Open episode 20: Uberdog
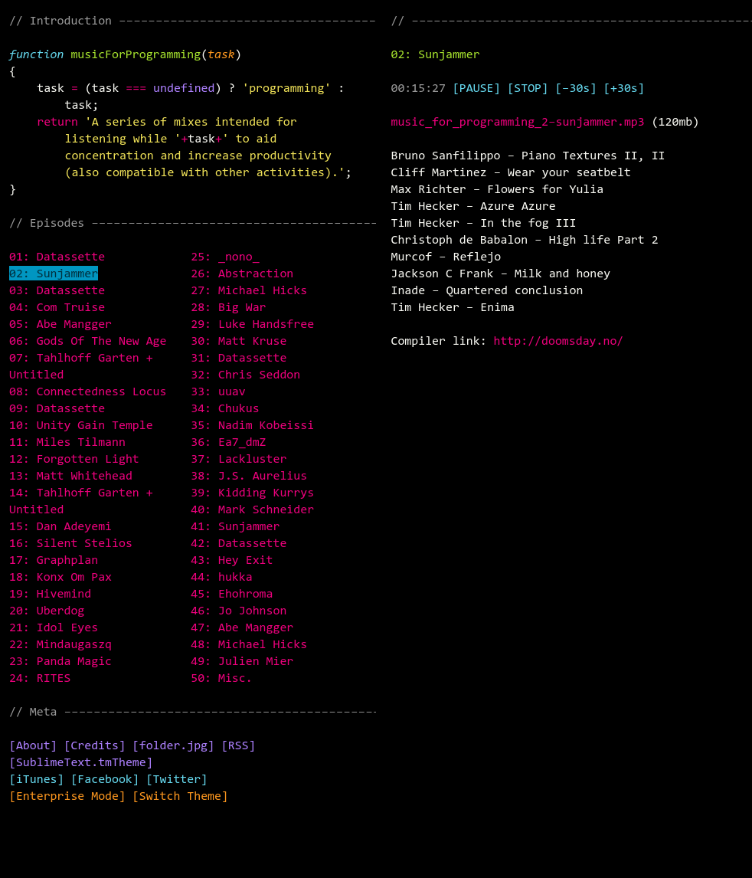Screen dimensions: 752x878 pyautogui.click(x=47, y=611)
